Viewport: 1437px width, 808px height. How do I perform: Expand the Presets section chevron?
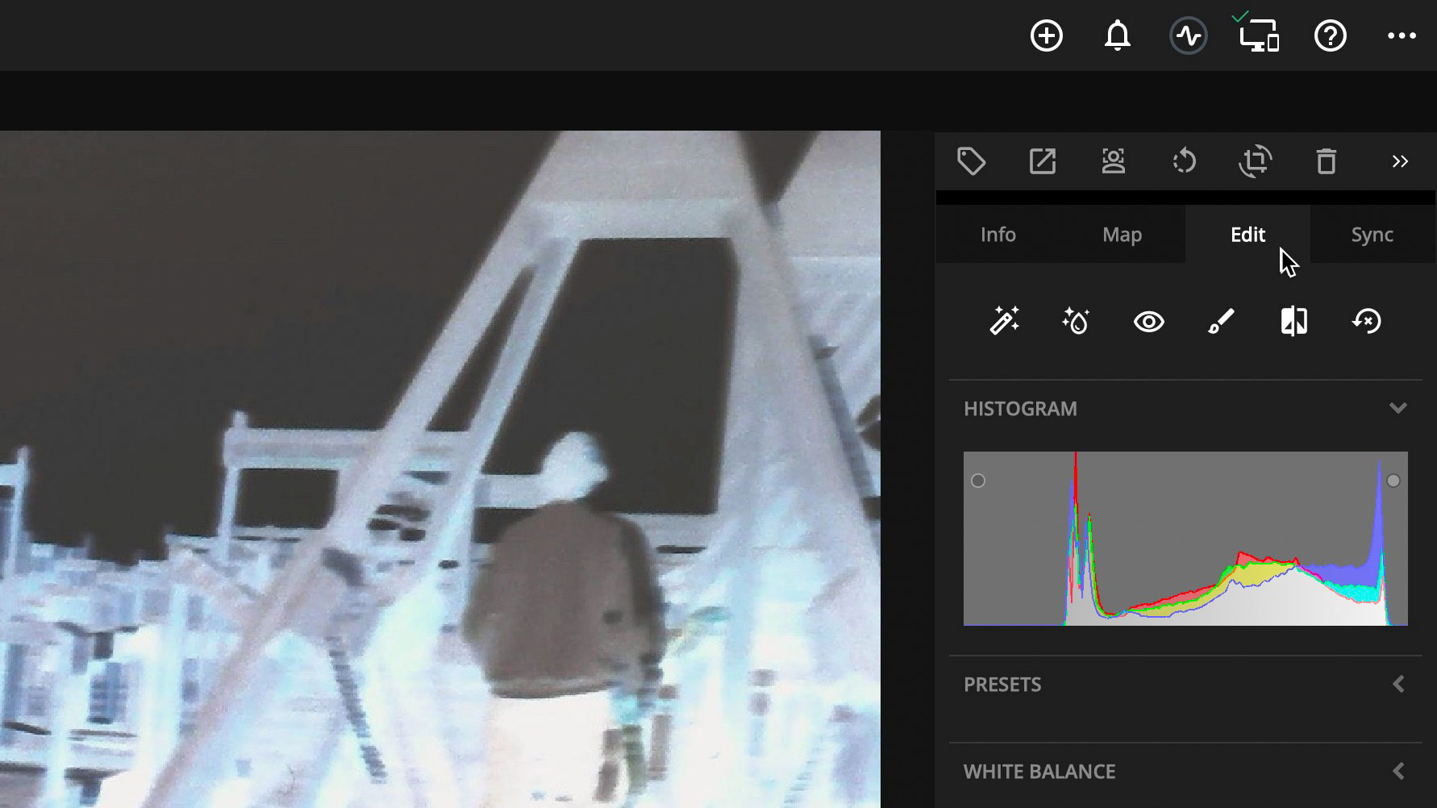pos(1398,684)
